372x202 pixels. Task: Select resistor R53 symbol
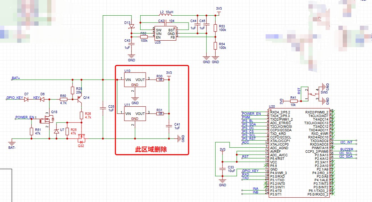tap(215, 28)
